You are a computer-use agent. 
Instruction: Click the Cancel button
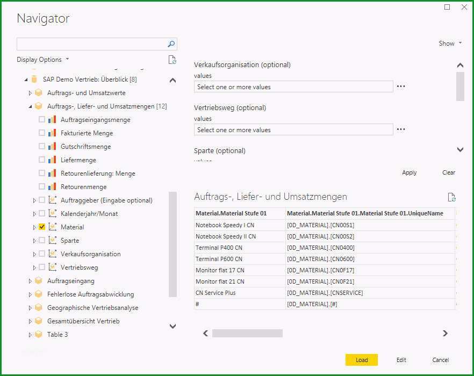[441, 360]
